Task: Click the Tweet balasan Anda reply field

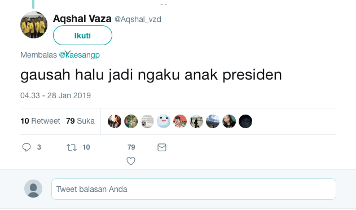Action: [194, 189]
